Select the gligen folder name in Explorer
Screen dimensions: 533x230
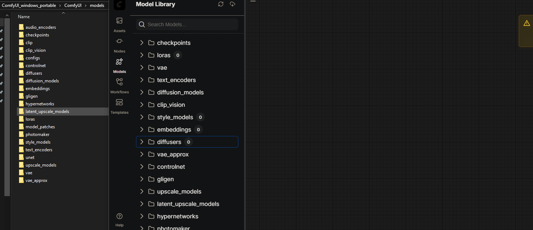click(31, 96)
